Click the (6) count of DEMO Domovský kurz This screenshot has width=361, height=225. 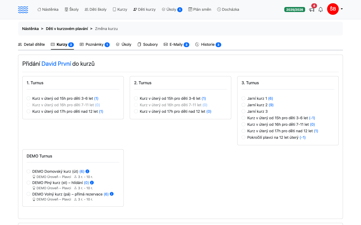tap(82, 171)
